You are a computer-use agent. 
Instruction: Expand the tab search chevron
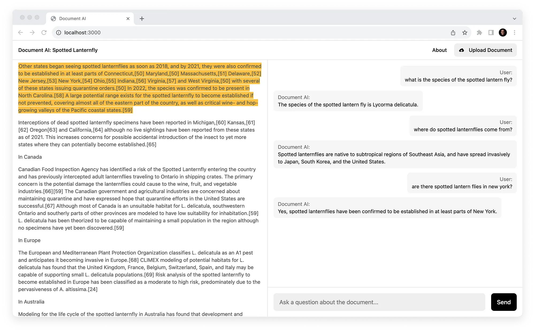(514, 18)
